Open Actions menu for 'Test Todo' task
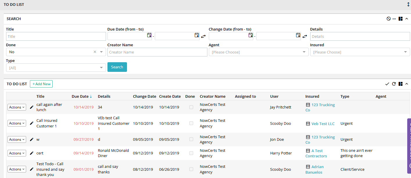 pyautogui.click(x=17, y=169)
